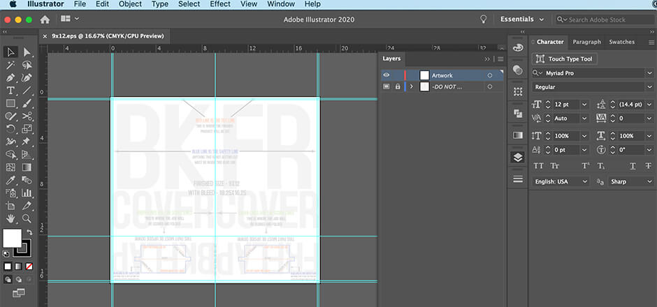The height and width of the screenshot is (307, 657).
Task: Select the Line Segment tool
Action: click(x=27, y=91)
